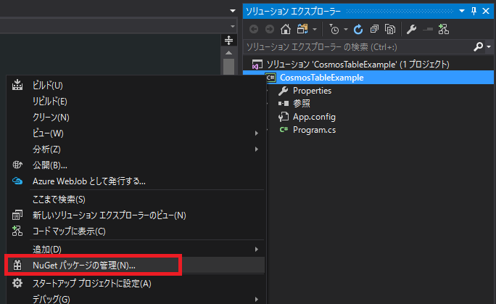Click the Show All Files icon
This screenshot has height=304, width=496.
[x=390, y=30]
